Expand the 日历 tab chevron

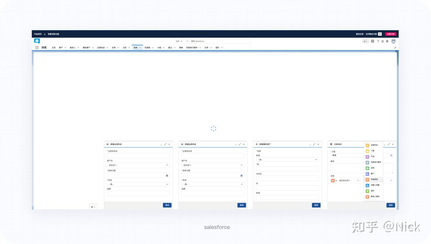tap(129, 47)
